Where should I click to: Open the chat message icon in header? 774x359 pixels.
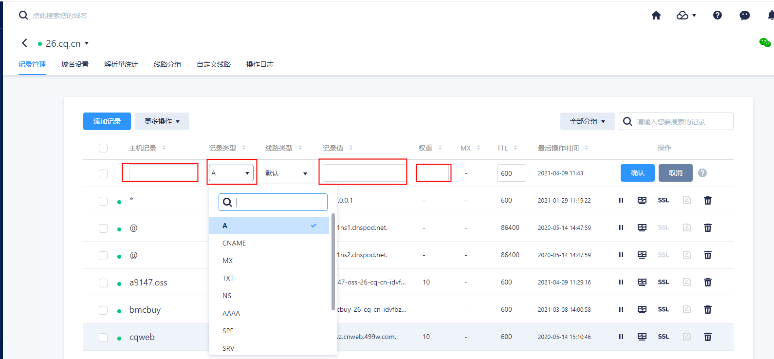coord(744,16)
